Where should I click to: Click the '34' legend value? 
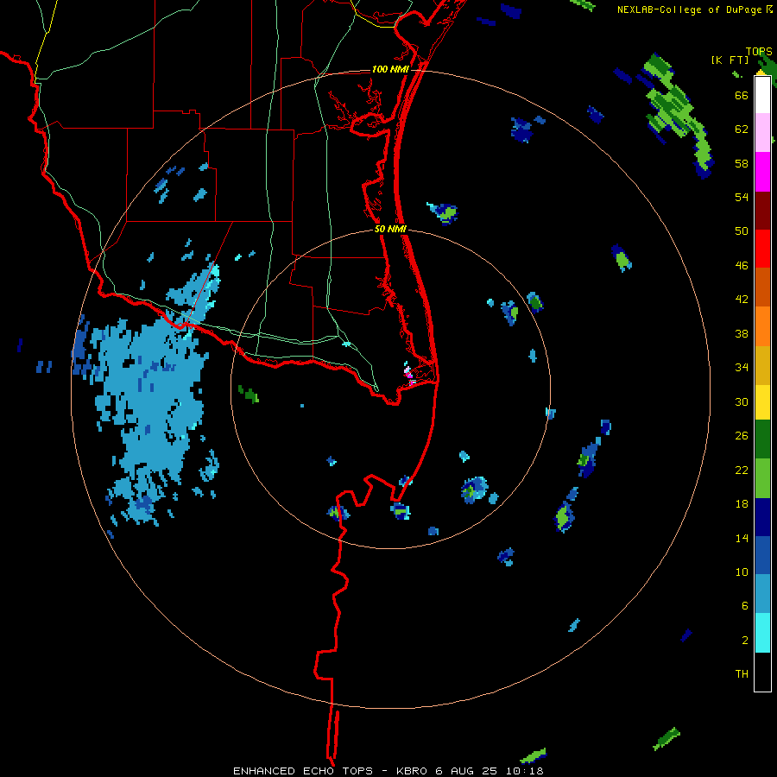coord(742,367)
